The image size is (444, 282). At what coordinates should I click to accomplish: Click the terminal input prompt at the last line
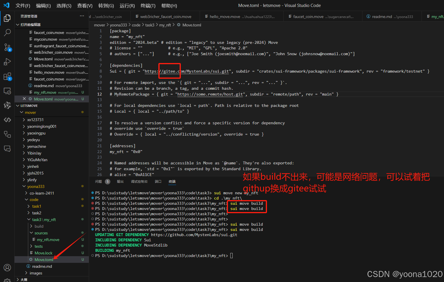click(x=231, y=256)
